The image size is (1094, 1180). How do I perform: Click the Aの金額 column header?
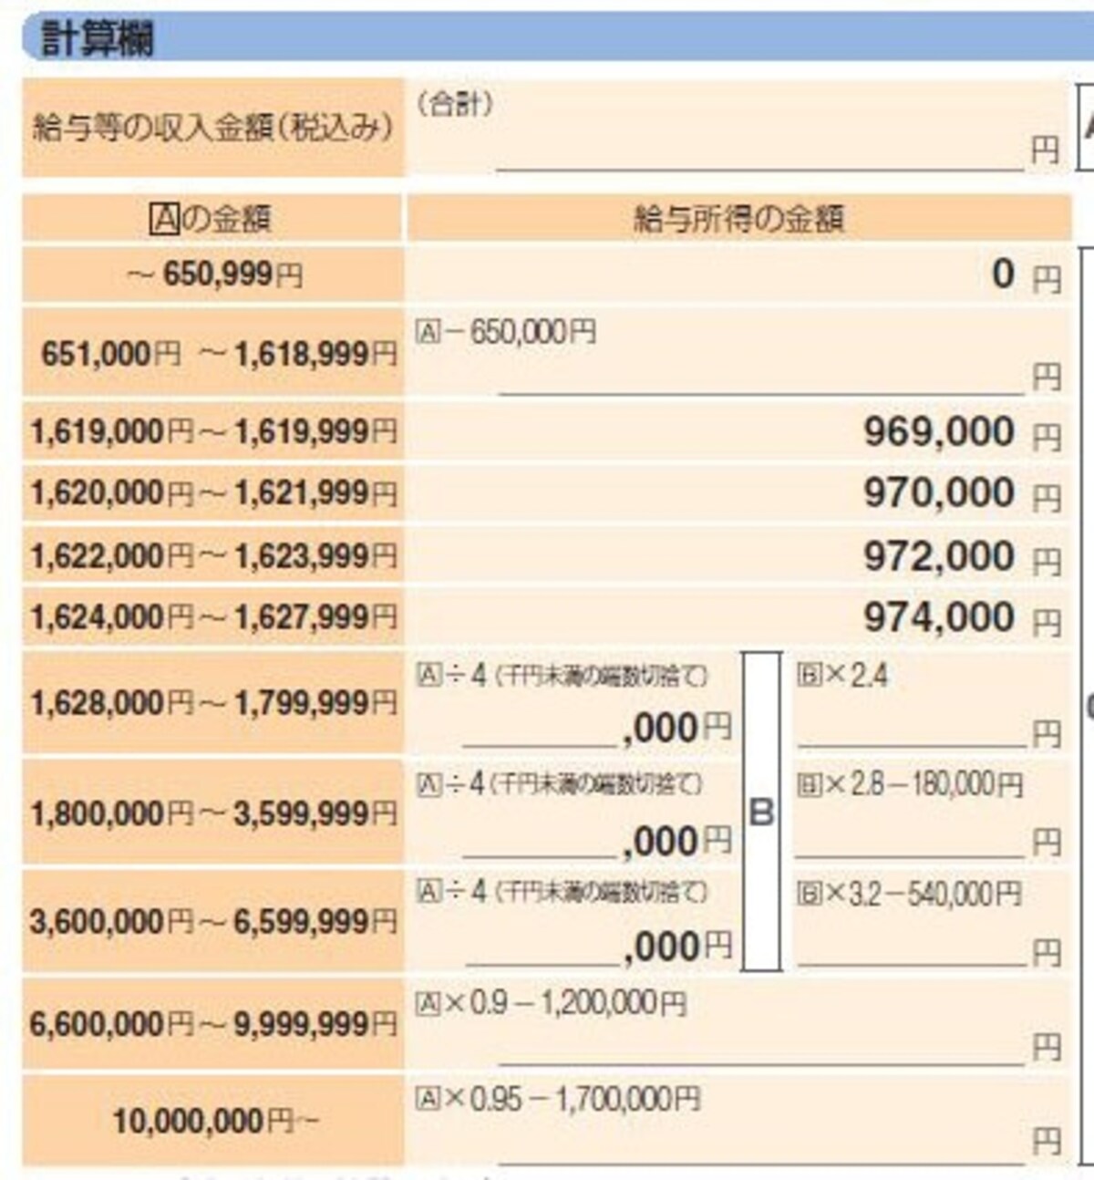click(211, 219)
